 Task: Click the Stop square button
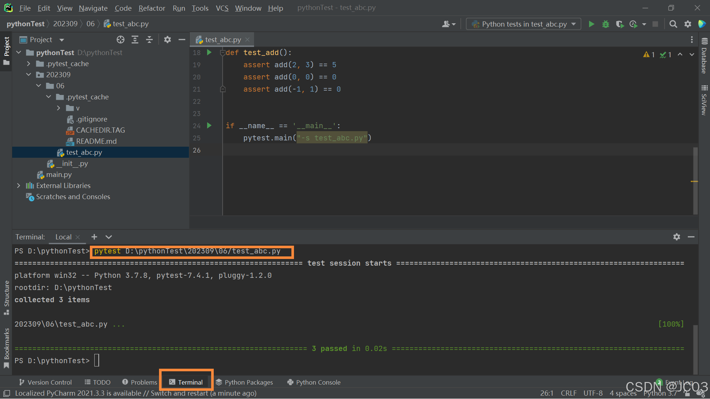pyautogui.click(x=655, y=24)
